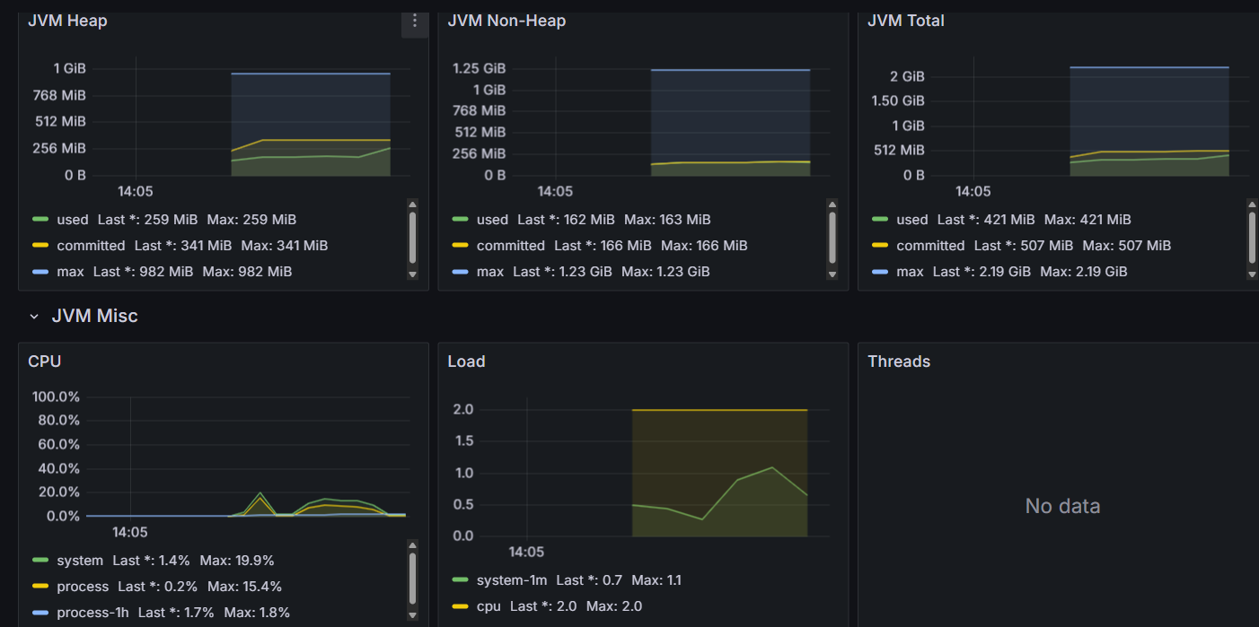1259x627 pixels.
Task: Click the JVM Total legend scrollbar thumb
Action: point(1252,238)
